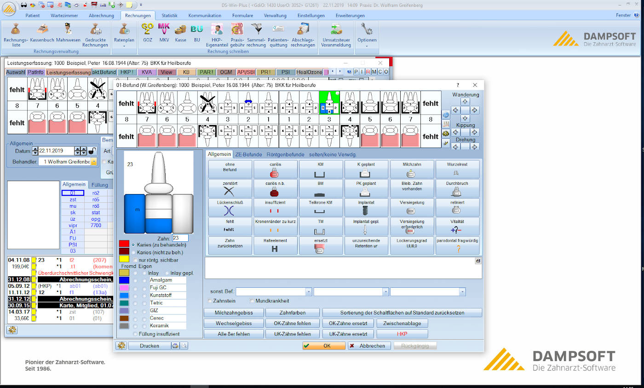Click the yellow gear icon beside tooth chart
The width and height of the screenshot is (644, 388).
pyautogui.click(x=445, y=133)
